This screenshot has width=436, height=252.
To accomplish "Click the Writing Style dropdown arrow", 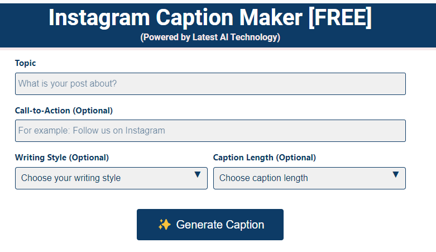I will 198,174.
